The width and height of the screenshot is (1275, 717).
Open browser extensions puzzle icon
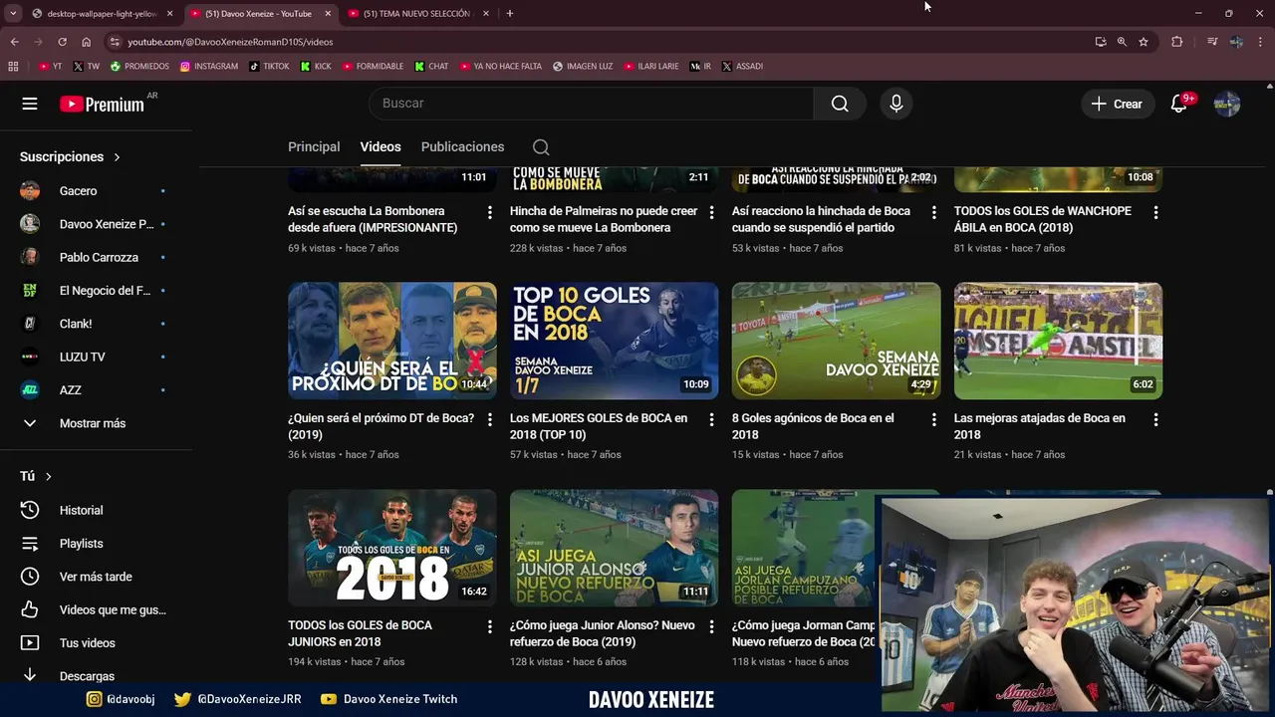1176,42
